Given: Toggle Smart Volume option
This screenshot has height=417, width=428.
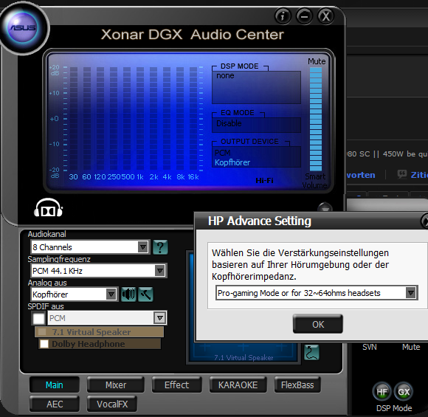Looking at the screenshot, I should [x=314, y=181].
